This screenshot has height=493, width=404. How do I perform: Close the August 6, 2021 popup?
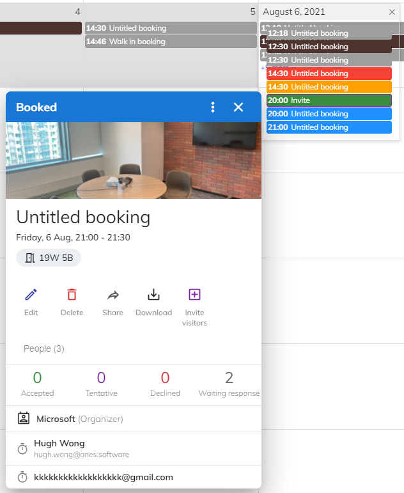[392, 12]
